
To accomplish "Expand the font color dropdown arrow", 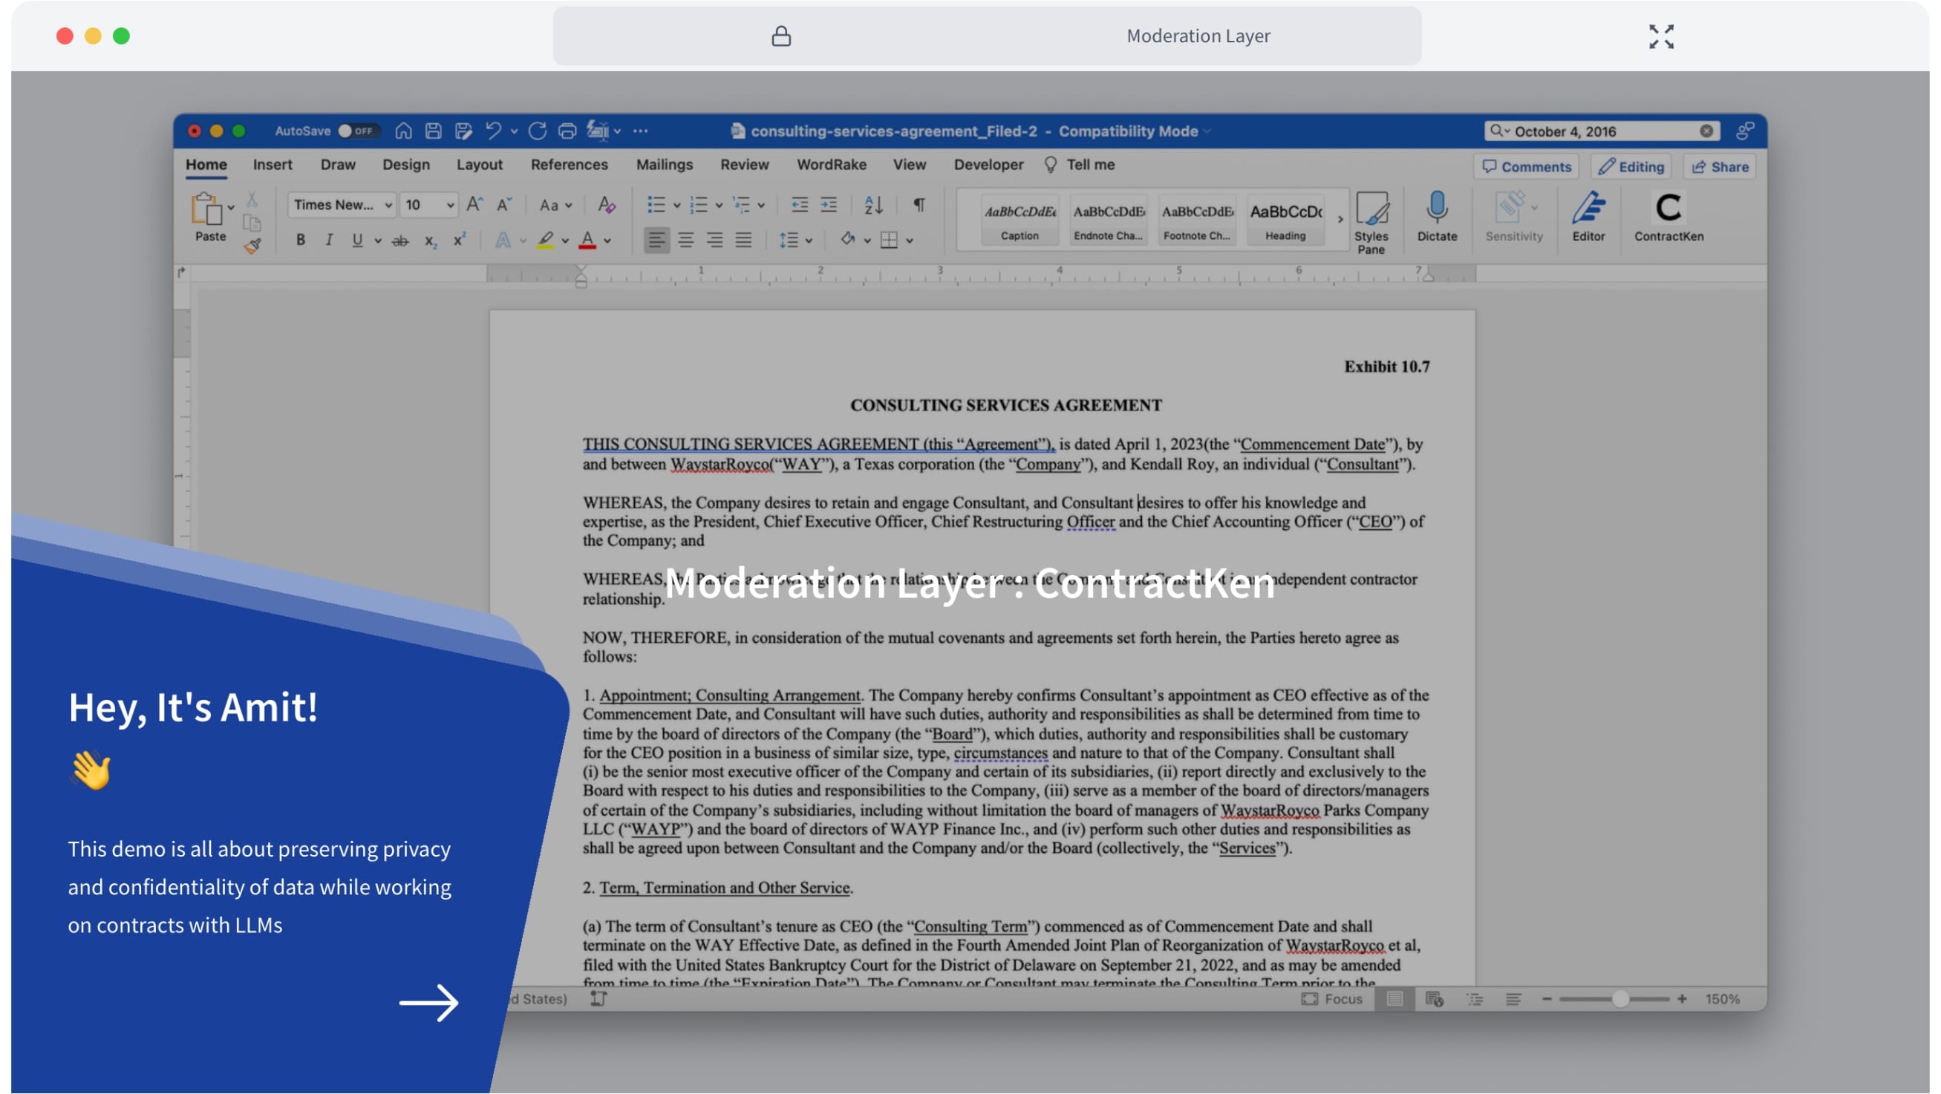I will (607, 240).
